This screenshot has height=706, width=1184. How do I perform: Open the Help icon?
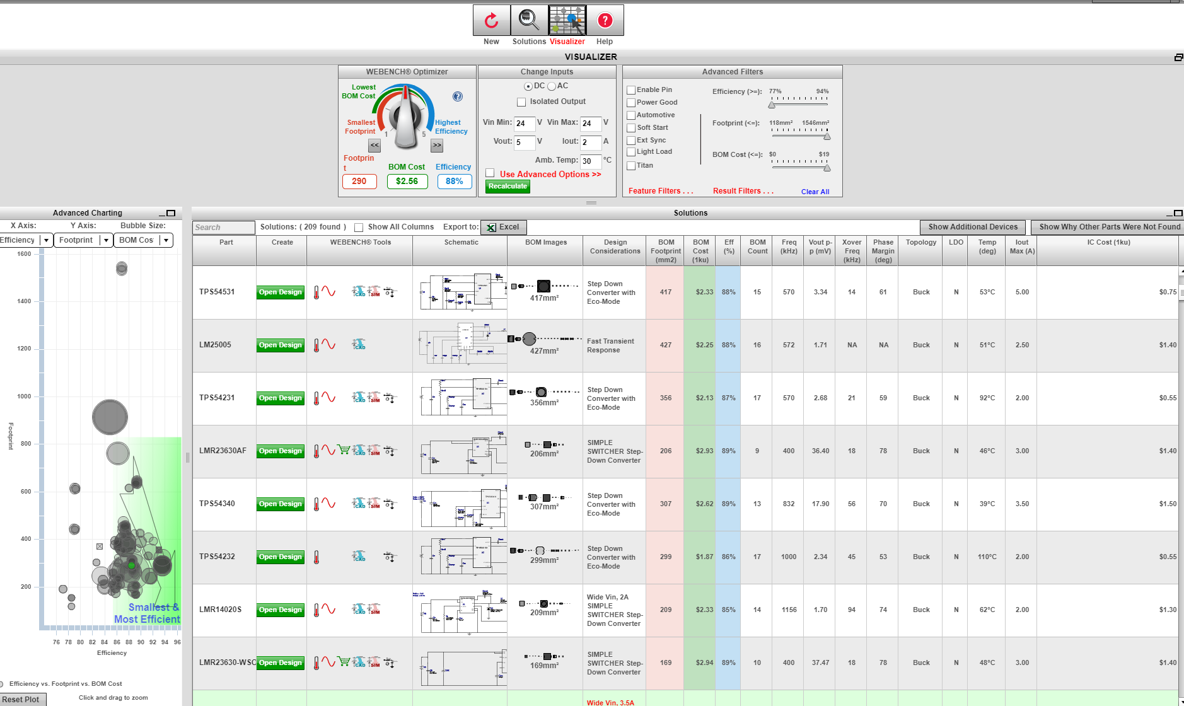[x=605, y=21]
